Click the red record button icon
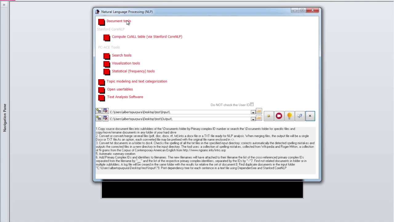 [279, 116]
